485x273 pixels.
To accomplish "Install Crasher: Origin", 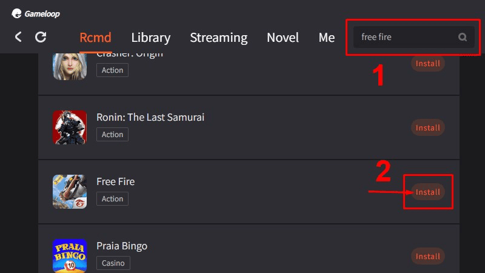I will click(428, 64).
